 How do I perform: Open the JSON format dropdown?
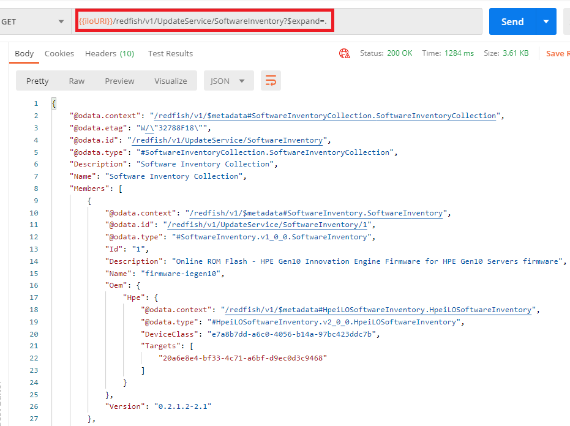(x=228, y=81)
